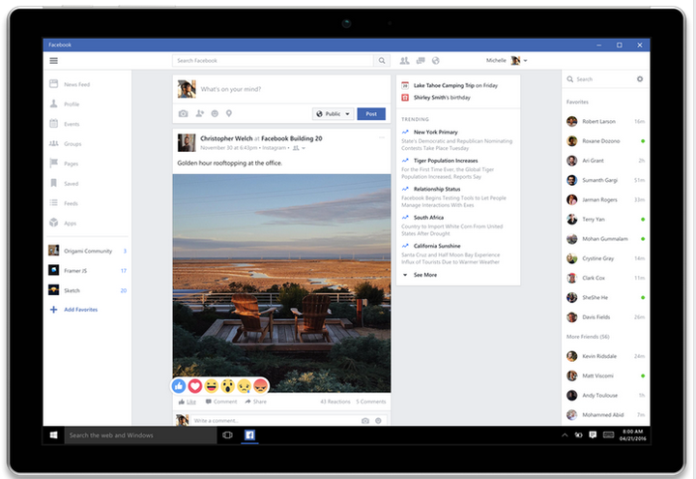Add feeling emoji icon in composer
Image resolution: width=696 pixels, height=479 pixels.
pyautogui.click(x=215, y=114)
